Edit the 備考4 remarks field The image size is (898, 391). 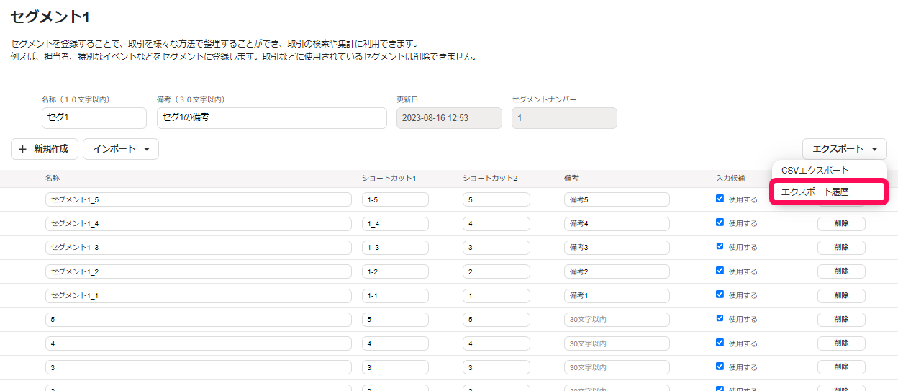click(x=617, y=224)
